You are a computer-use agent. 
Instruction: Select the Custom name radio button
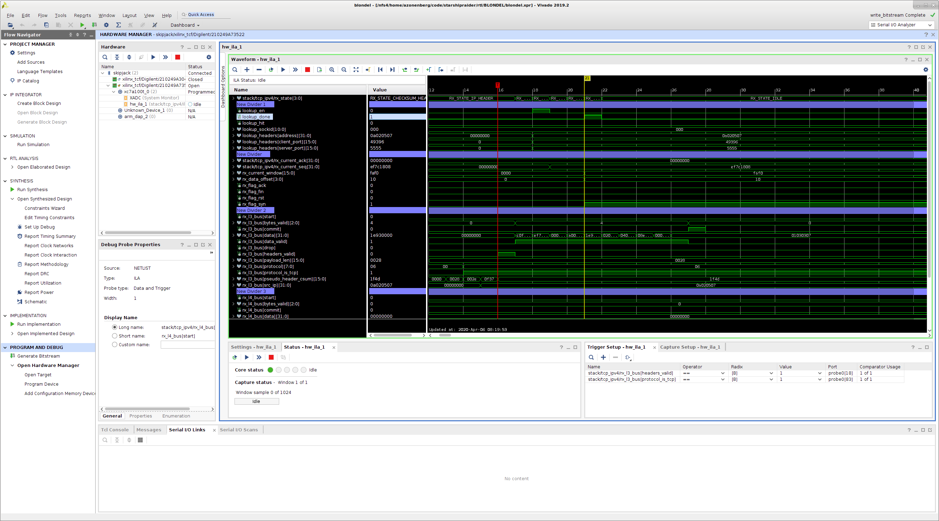[x=115, y=345]
